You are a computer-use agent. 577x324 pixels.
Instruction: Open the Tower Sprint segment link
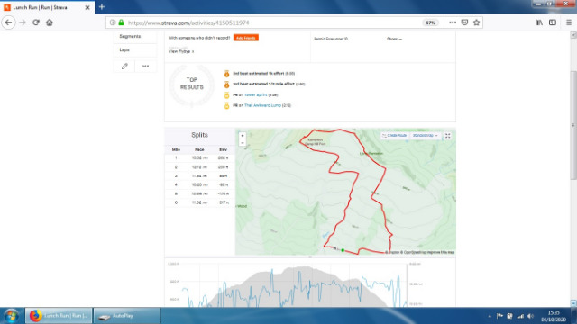[256, 94]
